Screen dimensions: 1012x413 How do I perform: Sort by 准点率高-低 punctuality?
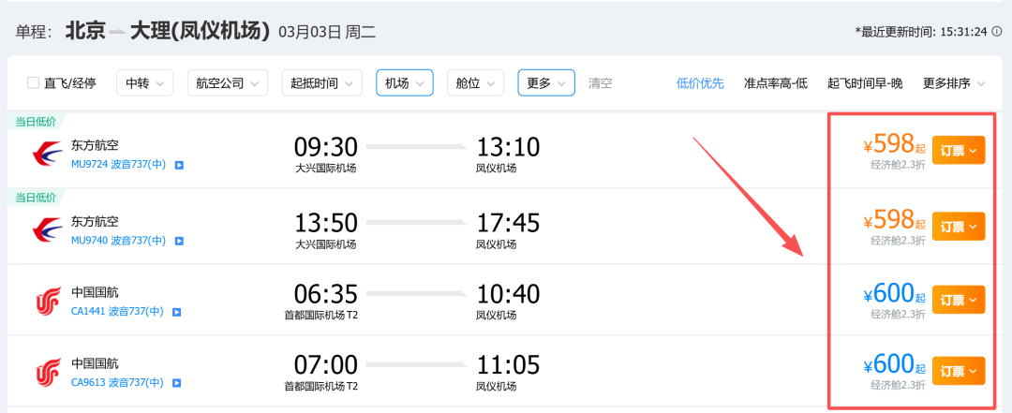tap(775, 83)
